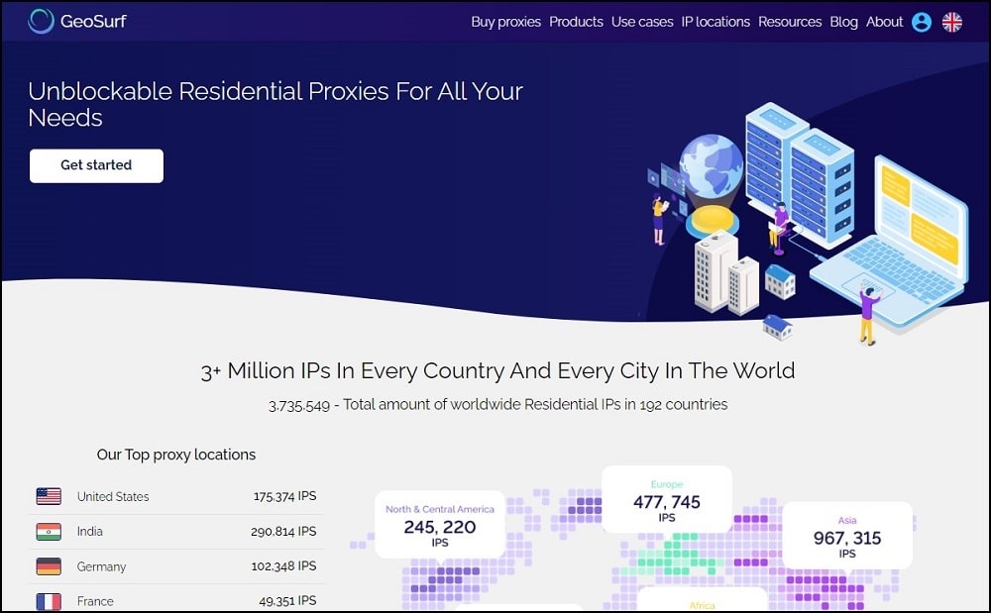Open the Use cases menu
This screenshot has height=613, width=991.
642,22
